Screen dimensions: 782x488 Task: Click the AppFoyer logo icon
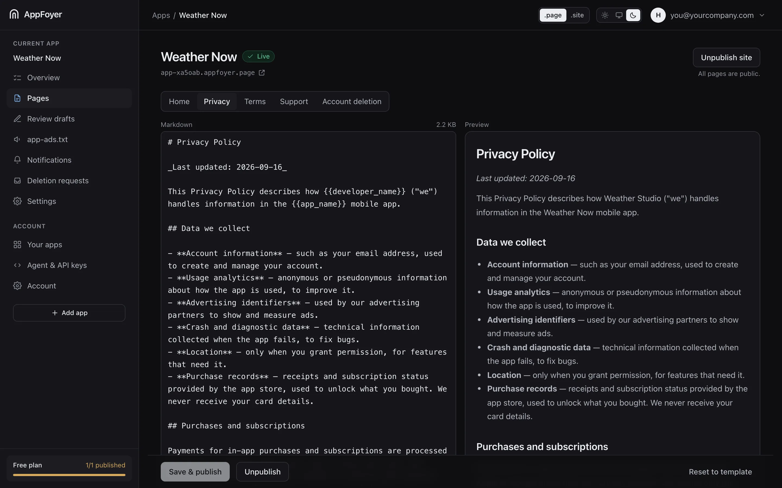point(14,14)
